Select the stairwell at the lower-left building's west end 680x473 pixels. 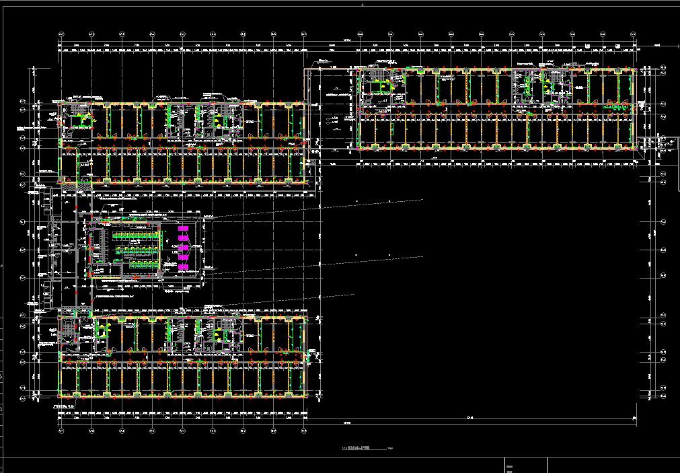tap(68, 330)
